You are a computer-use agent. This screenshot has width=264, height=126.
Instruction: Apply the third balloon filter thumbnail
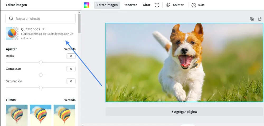tap(64, 115)
